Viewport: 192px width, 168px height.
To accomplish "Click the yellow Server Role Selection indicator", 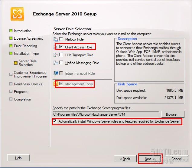I will [x=16, y=63].
